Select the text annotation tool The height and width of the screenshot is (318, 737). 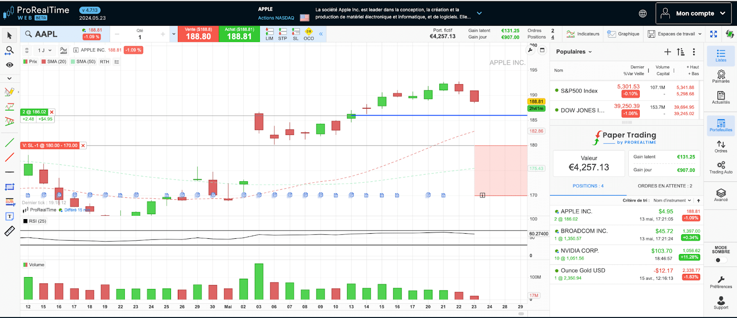(x=9, y=216)
